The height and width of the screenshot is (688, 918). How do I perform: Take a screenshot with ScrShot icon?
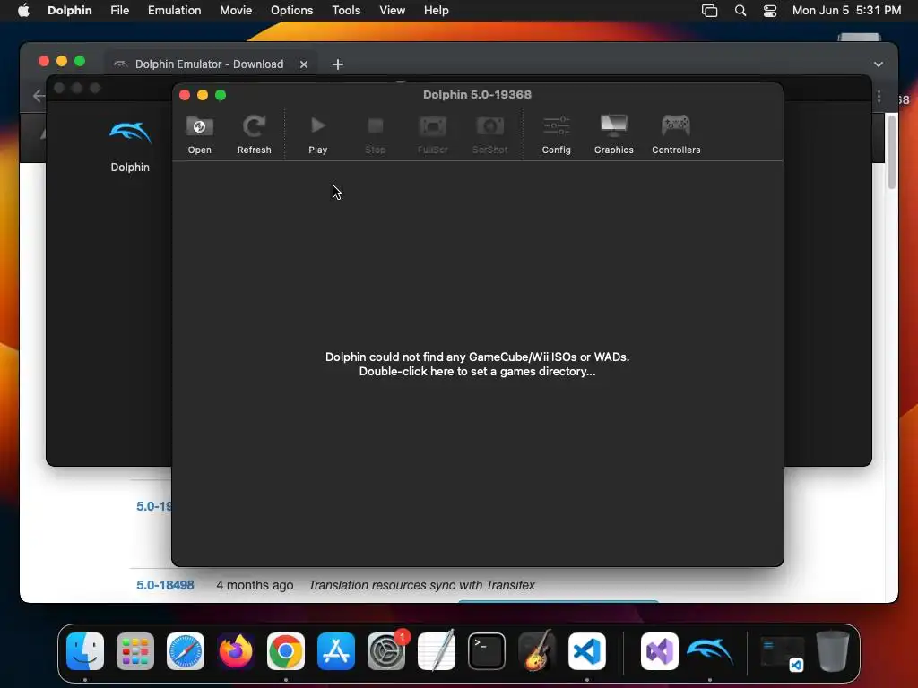pyautogui.click(x=490, y=134)
